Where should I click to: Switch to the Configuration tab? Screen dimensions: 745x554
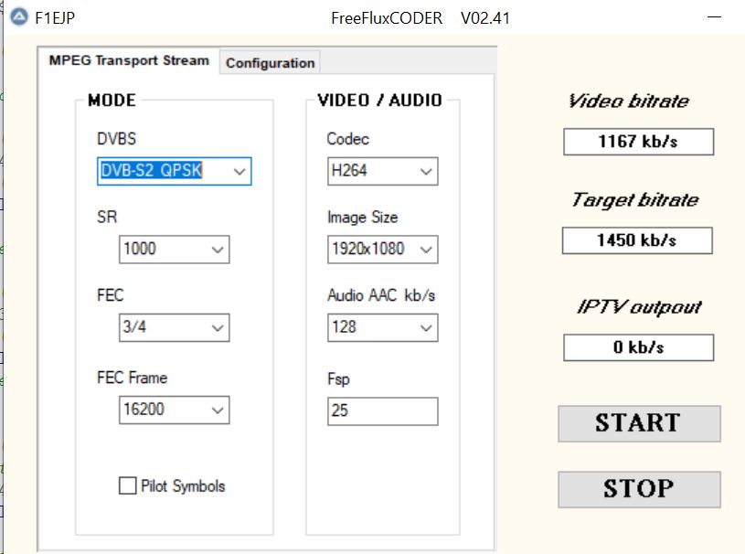270,63
